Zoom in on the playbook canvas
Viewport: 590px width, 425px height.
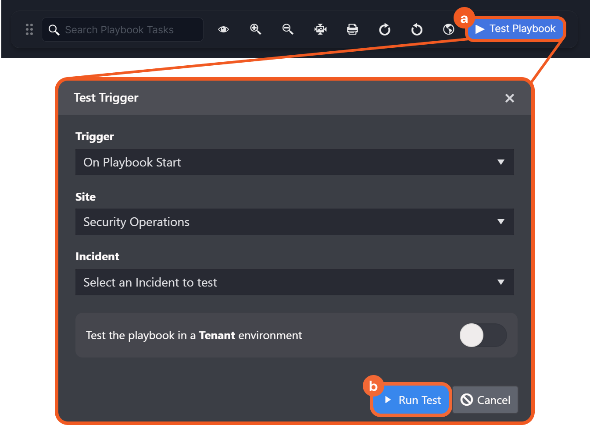[256, 29]
